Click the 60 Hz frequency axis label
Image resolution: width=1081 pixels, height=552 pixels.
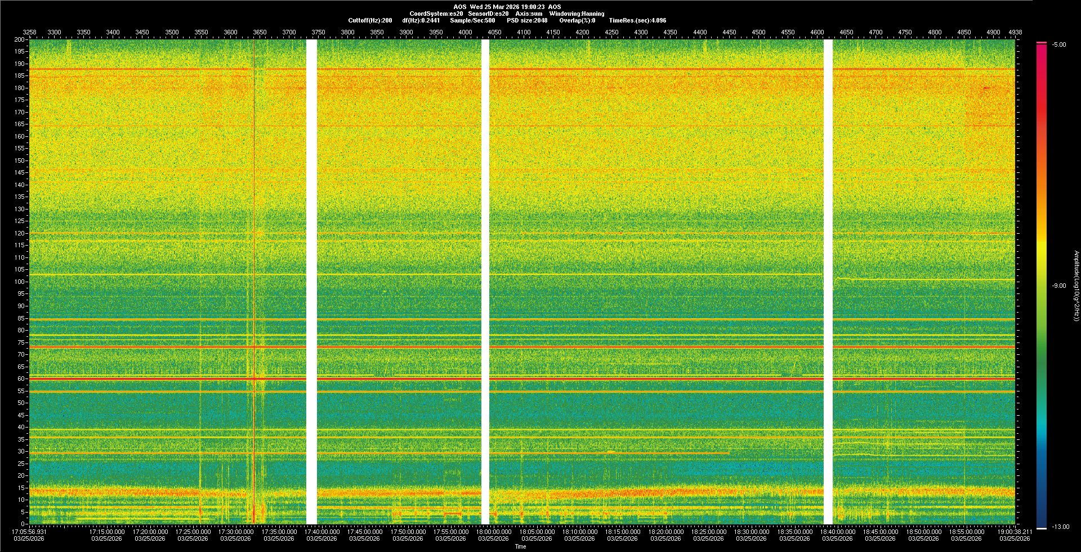(x=21, y=379)
